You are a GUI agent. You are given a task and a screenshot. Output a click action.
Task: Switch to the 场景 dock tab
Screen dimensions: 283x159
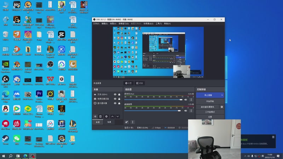coord(109,122)
